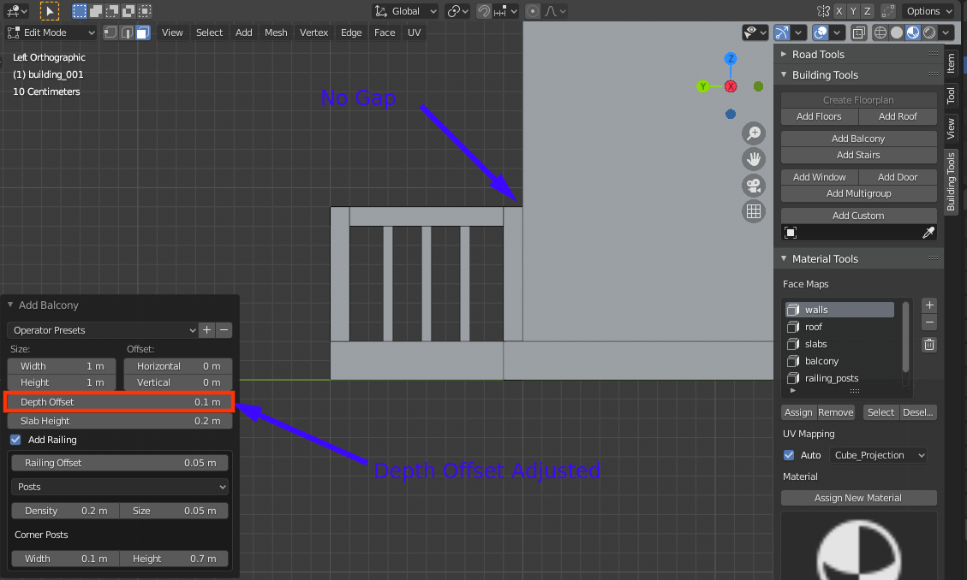
Task: Open the Vertex menu
Action: [313, 33]
